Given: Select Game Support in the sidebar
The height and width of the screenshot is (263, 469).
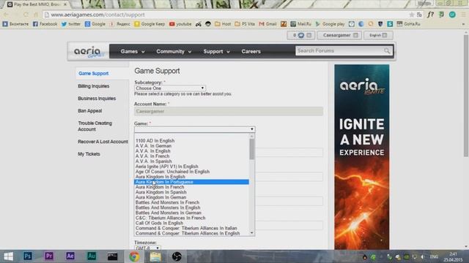Looking at the screenshot, I should (x=94, y=73).
